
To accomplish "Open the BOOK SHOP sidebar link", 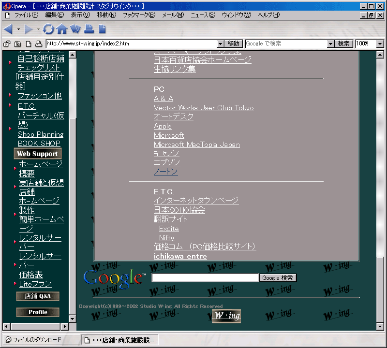I will (39, 143).
